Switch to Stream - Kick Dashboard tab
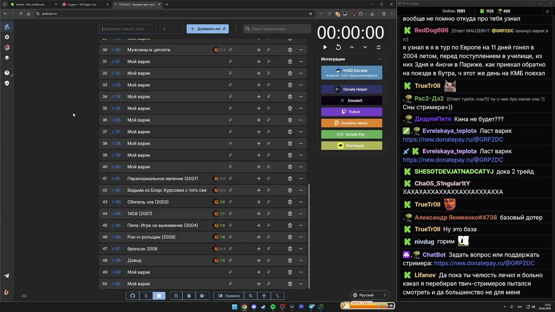Viewport: 555px width, 312px height. 34,4
